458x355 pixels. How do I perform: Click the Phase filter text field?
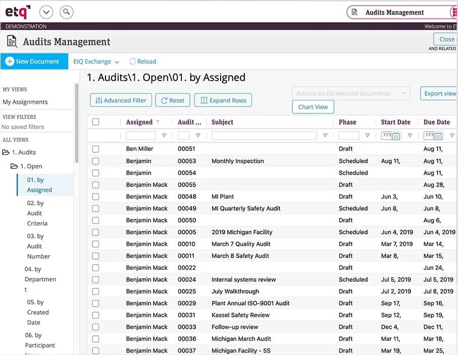349,136
